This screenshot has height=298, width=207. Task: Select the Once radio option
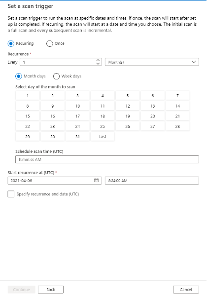[x=50, y=43]
